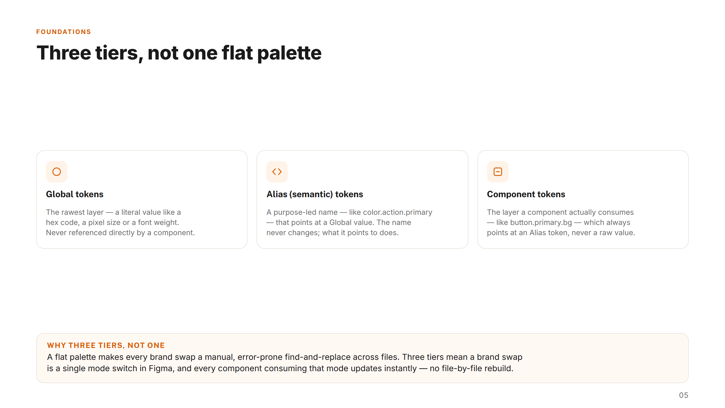The width and height of the screenshot is (725, 408).
Task: Click the code brackets icon for Alias tokens
Action: click(277, 172)
